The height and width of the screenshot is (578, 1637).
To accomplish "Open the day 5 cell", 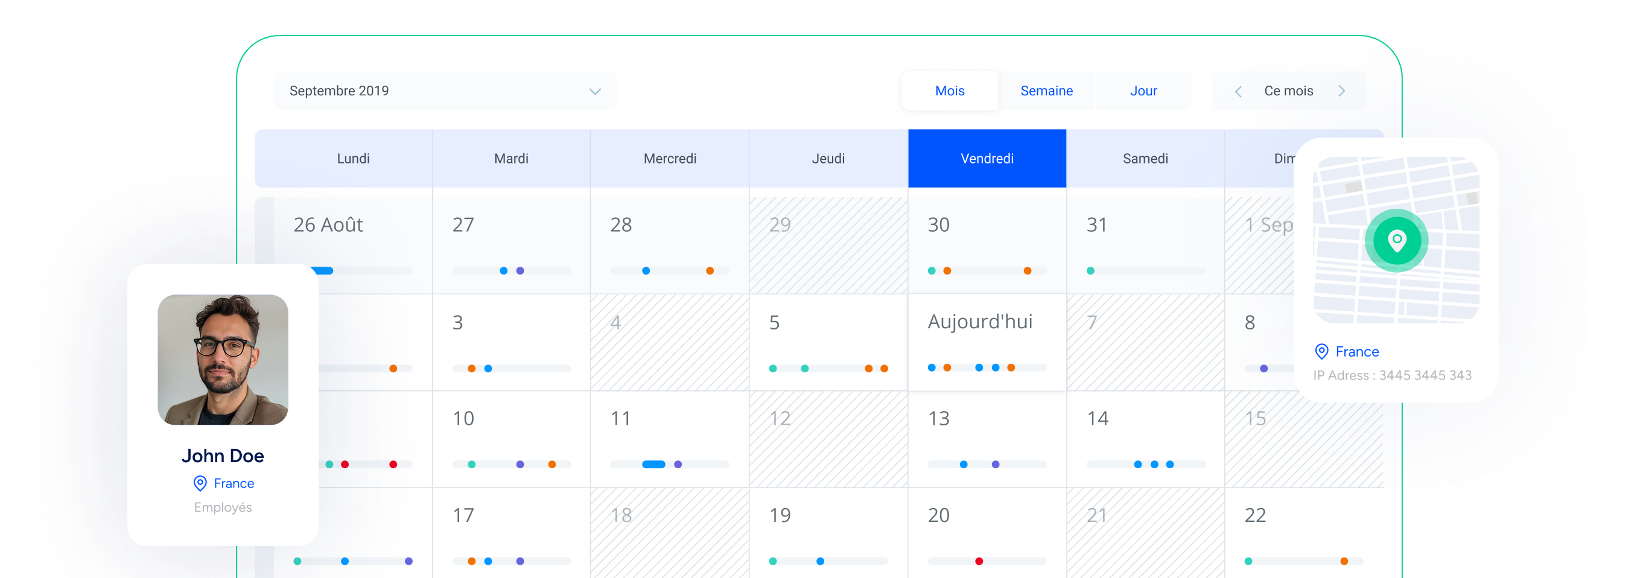I will pyautogui.click(x=828, y=342).
